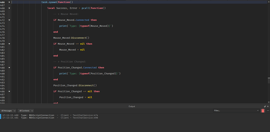270x132 pixels.
Task: Expand the Filter box history arrow
Action: click(x=258, y=111)
